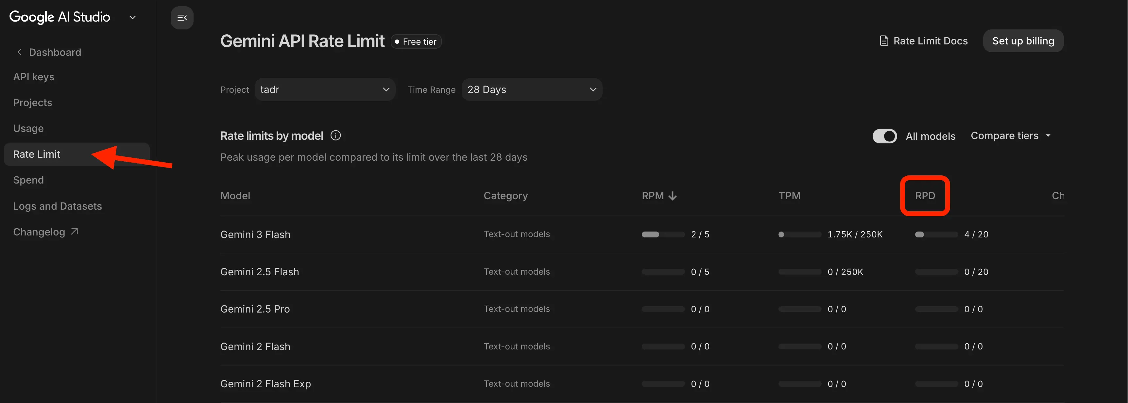
Task: Click the Gemini 2.5 Pro model row
Action: (x=255, y=309)
